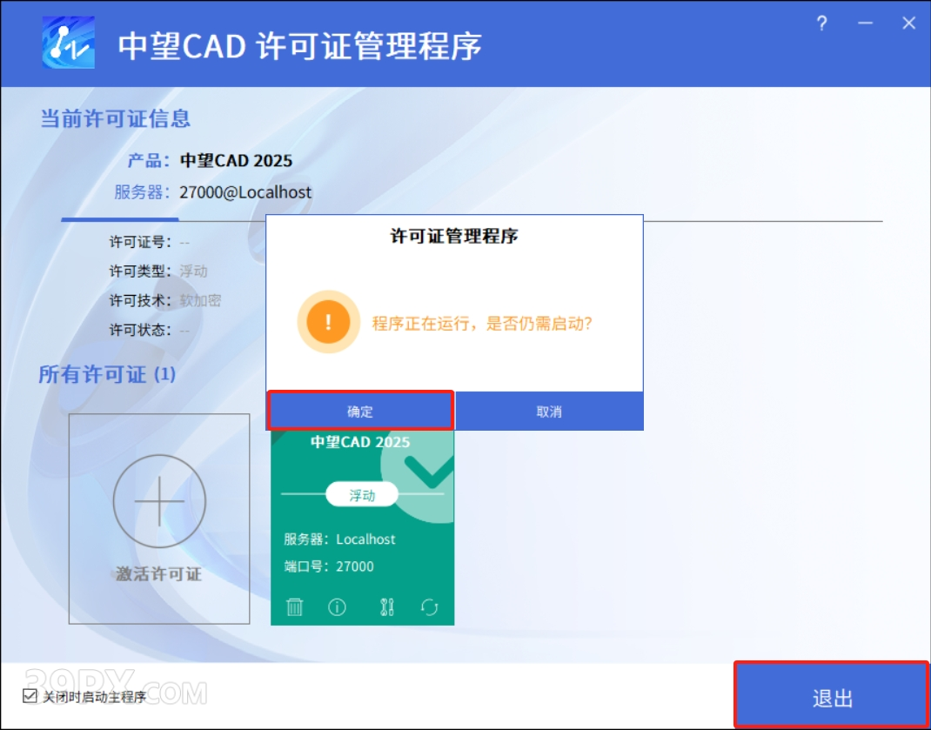Click the 激活许可证 card label

pos(158,573)
